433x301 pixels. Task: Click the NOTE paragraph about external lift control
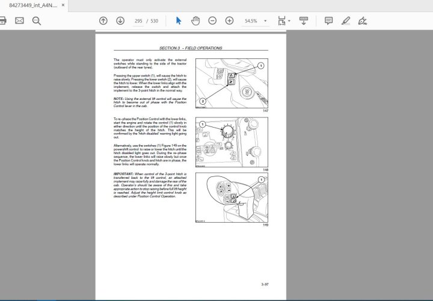(x=150, y=102)
